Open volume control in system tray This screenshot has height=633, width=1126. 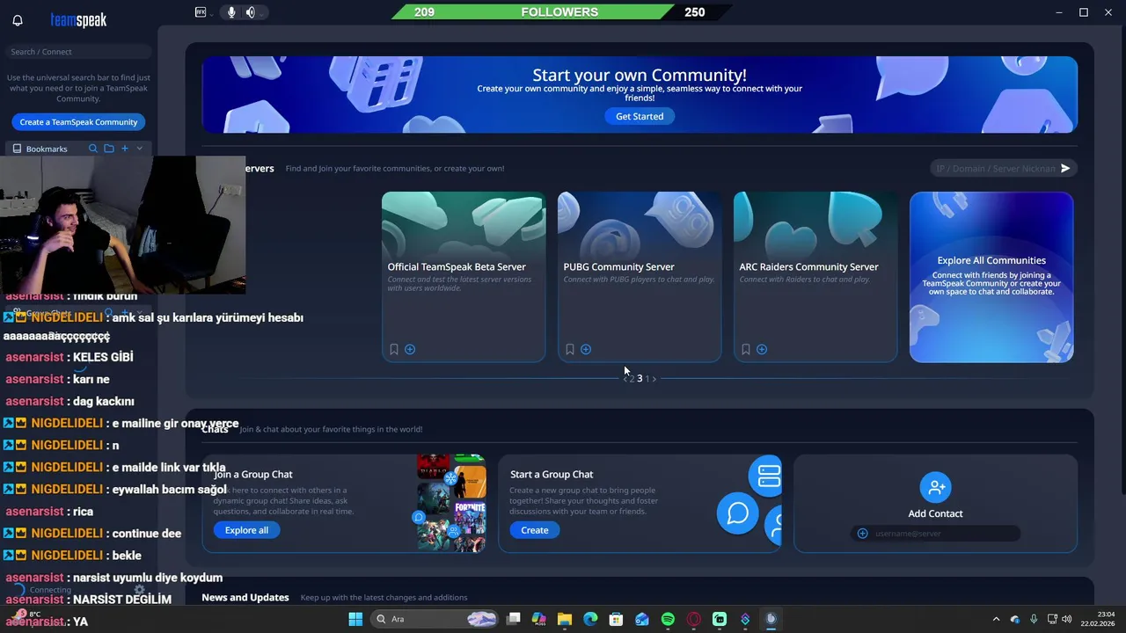(1067, 619)
